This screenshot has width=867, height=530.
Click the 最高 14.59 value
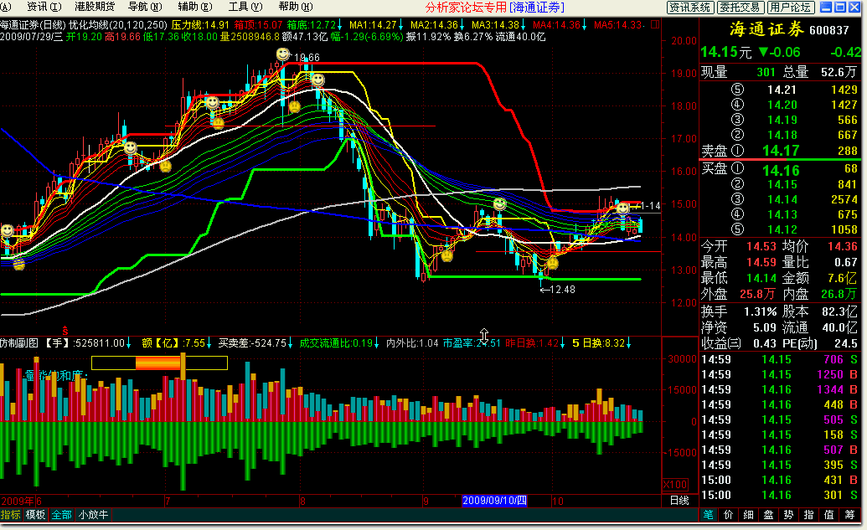[x=761, y=262]
